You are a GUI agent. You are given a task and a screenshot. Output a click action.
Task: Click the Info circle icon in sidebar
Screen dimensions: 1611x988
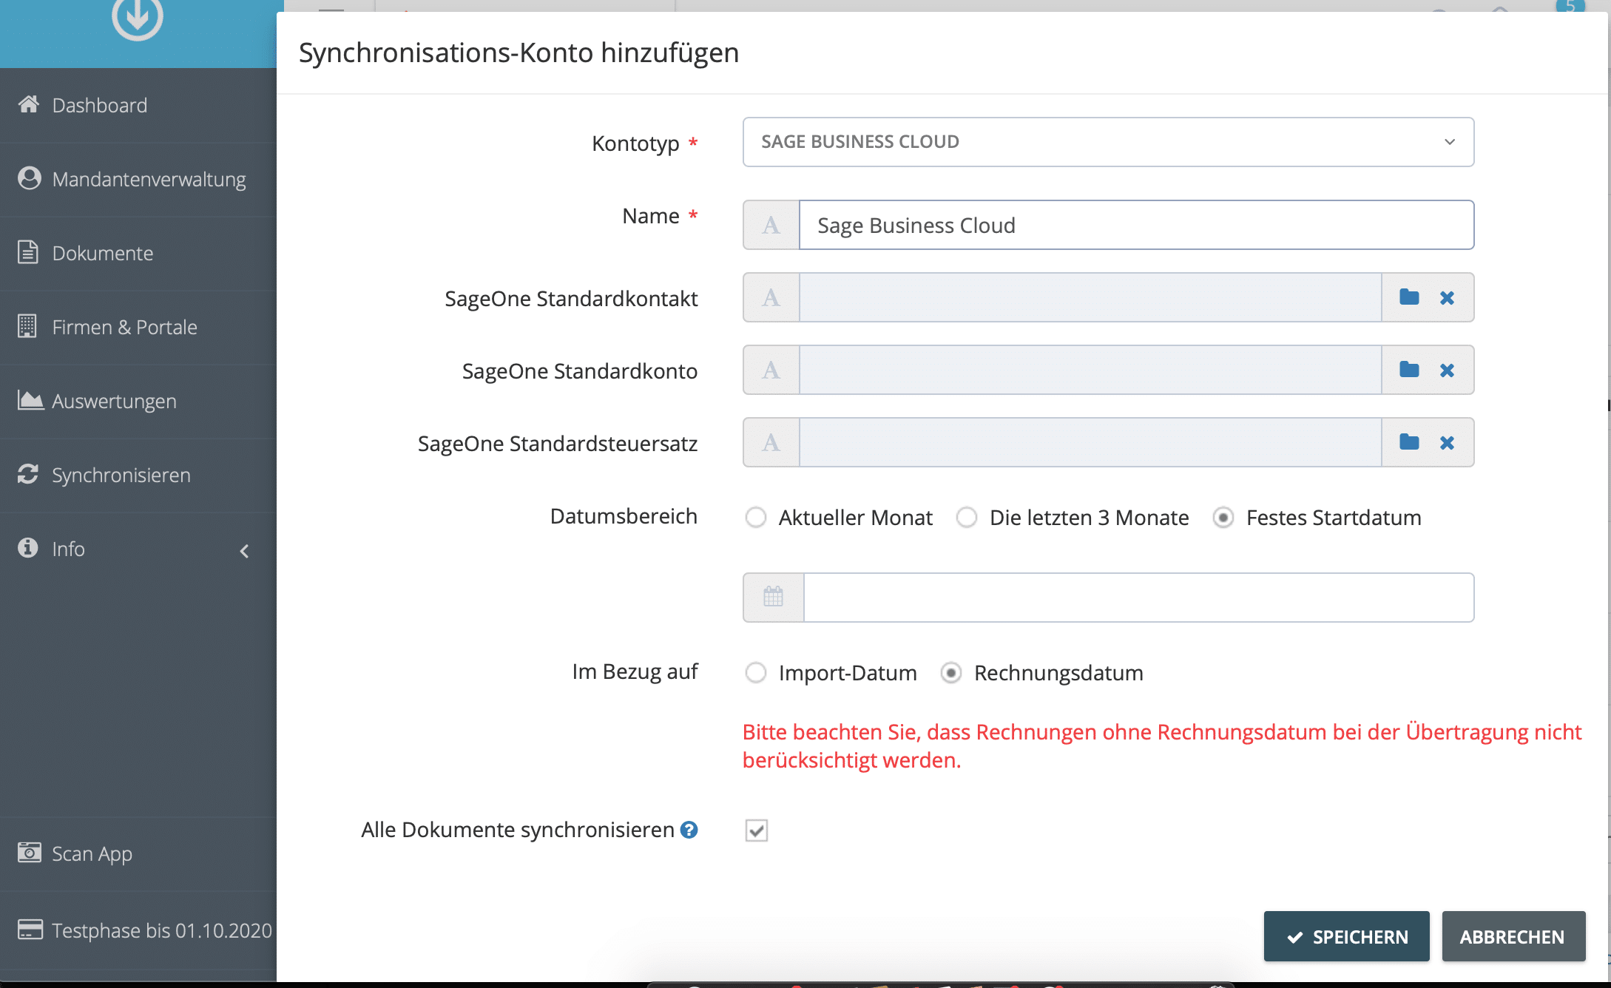click(x=28, y=547)
